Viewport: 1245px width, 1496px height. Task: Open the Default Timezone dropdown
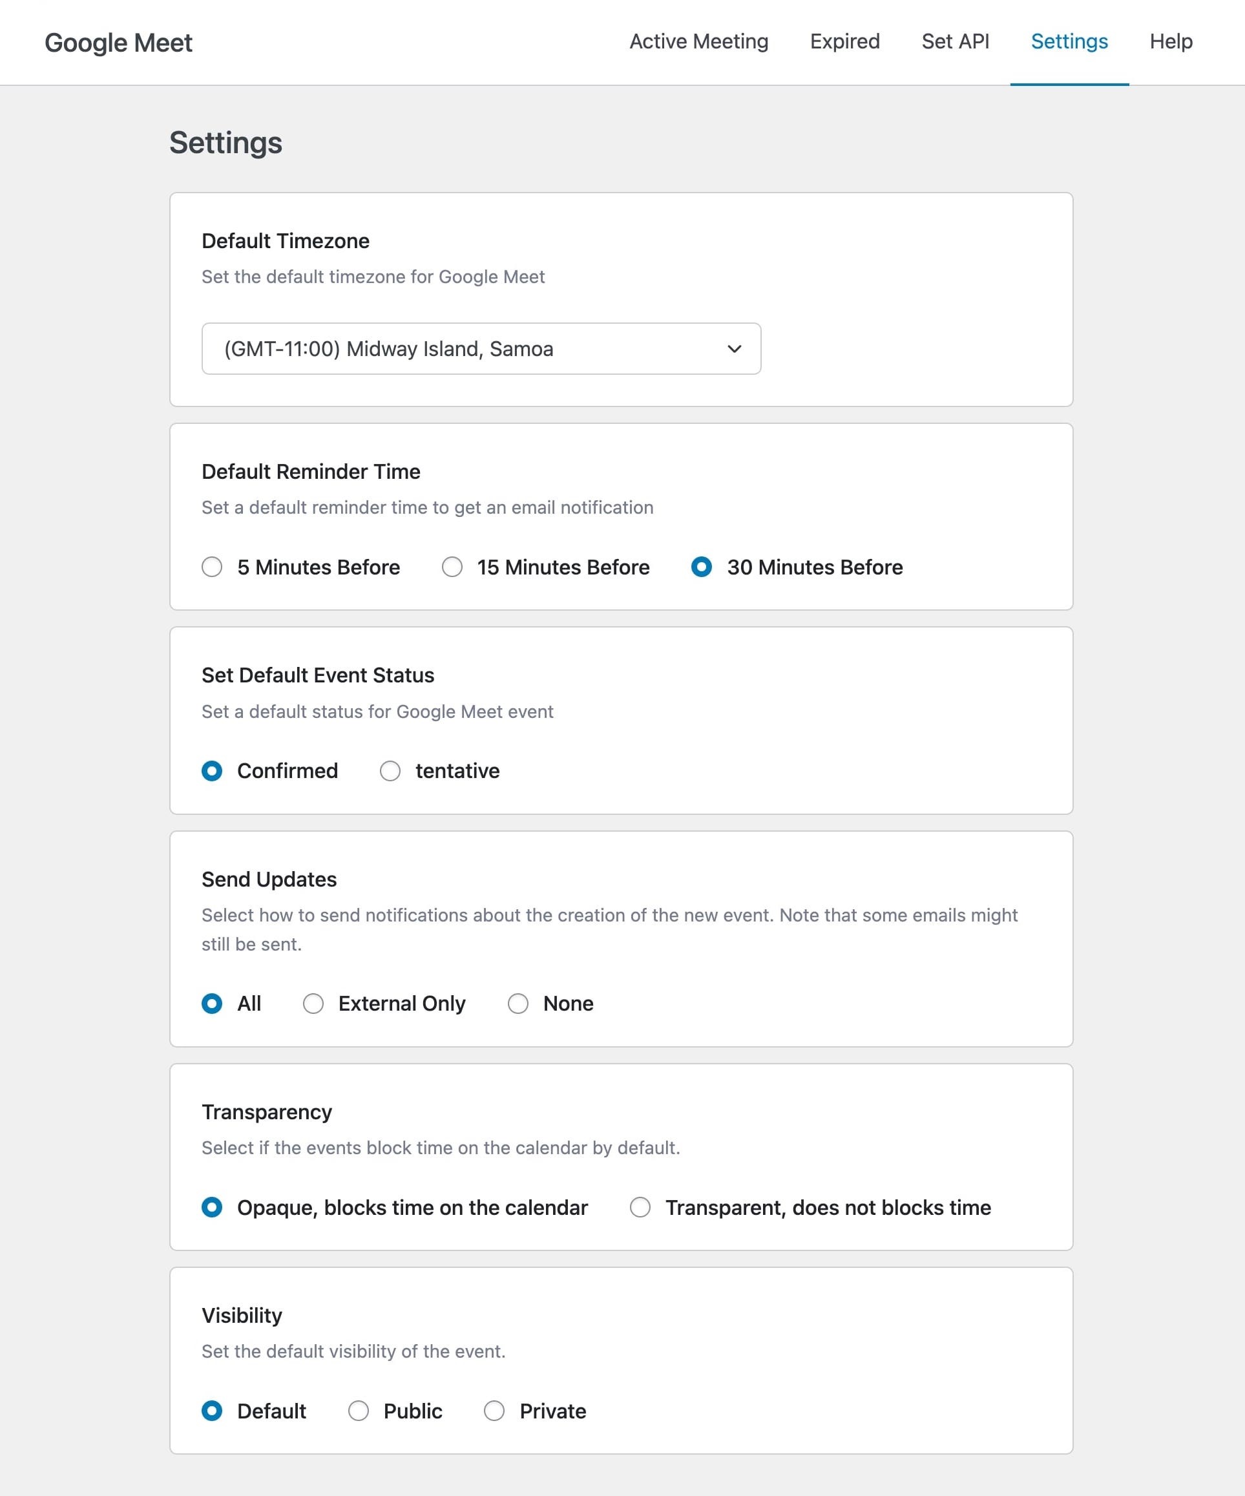click(481, 348)
